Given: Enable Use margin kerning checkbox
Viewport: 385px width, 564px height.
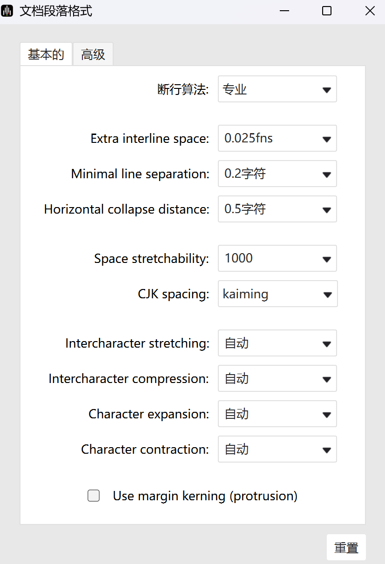Looking at the screenshot, I should click(94, 496).
